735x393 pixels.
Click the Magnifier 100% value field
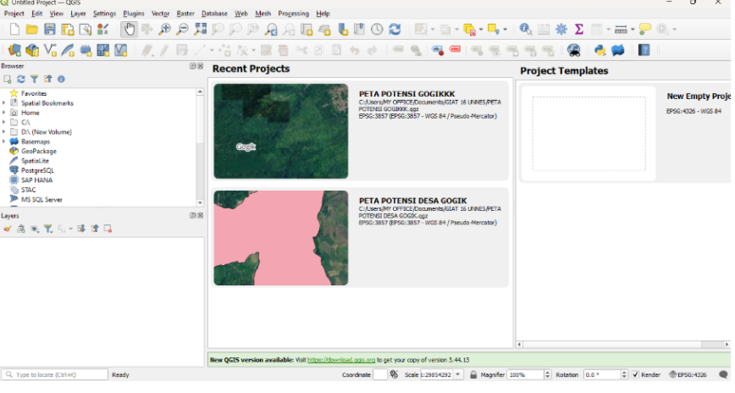(x=526, y=374)
